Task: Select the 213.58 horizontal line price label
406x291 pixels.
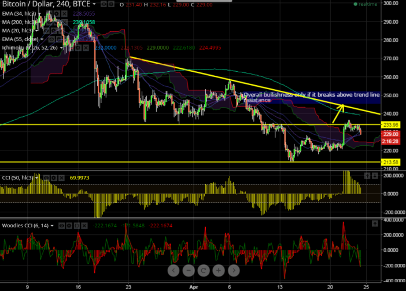Action: point(391,163)
